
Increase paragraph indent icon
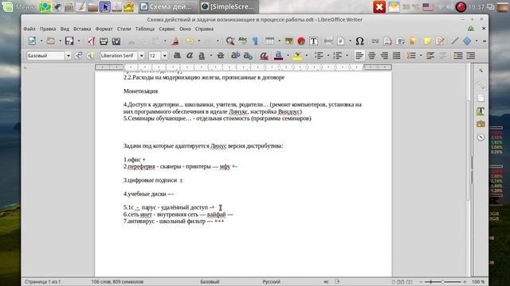click(x=458, y=56)
